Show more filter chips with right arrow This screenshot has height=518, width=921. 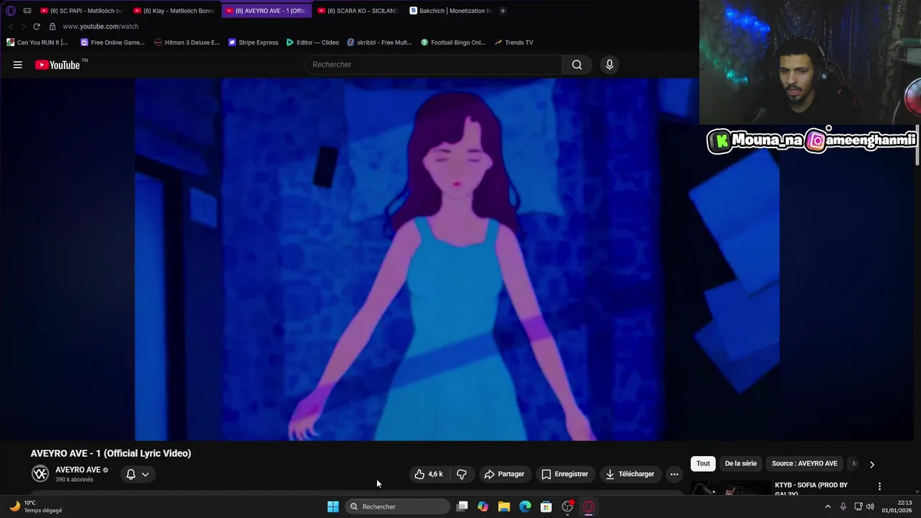coord(872,464)
